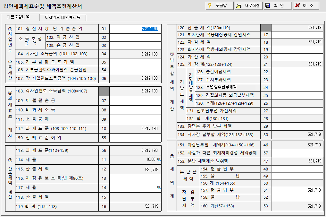Click the 123 최저한세 적용제외공제 감면세액 field
The width and height of the screenshot is (326, 217).
coord(297,49)
